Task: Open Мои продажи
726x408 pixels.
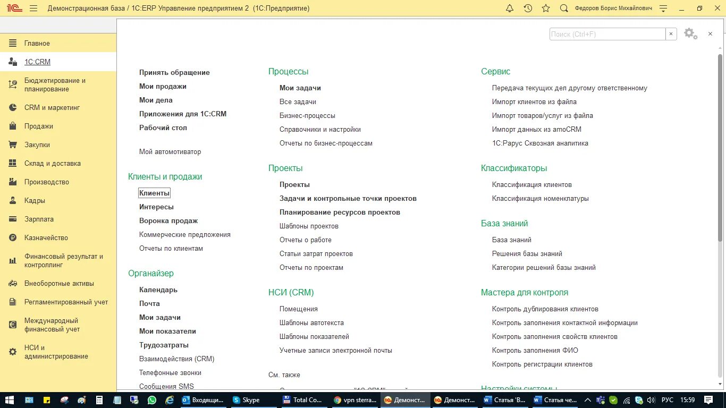Action: (x=163, y=86)
